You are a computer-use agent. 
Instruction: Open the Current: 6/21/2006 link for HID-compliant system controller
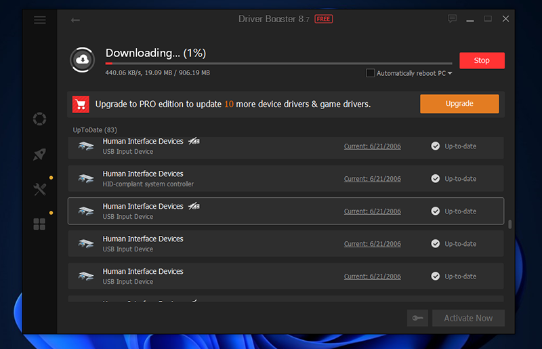(x=372, y=179)
